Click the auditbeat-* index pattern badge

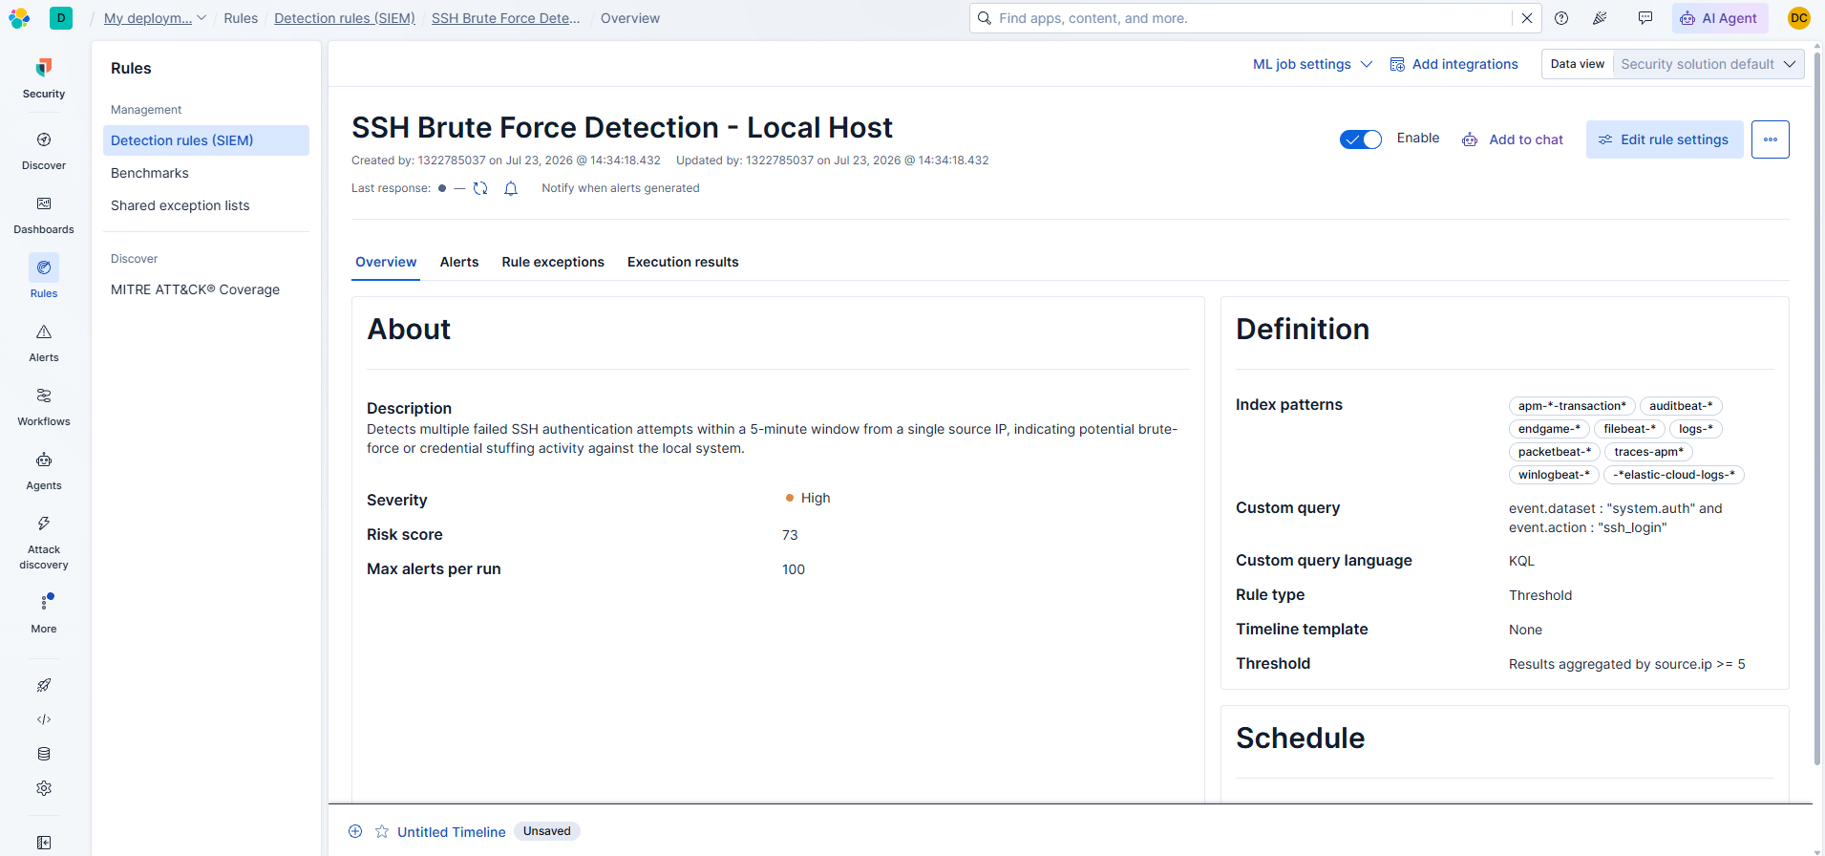click(1681, 406)
